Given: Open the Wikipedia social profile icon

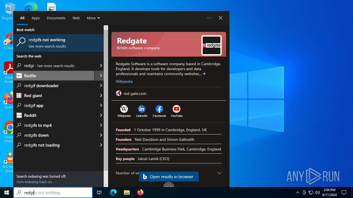Looking at the screenshot, I should point(124,109).
